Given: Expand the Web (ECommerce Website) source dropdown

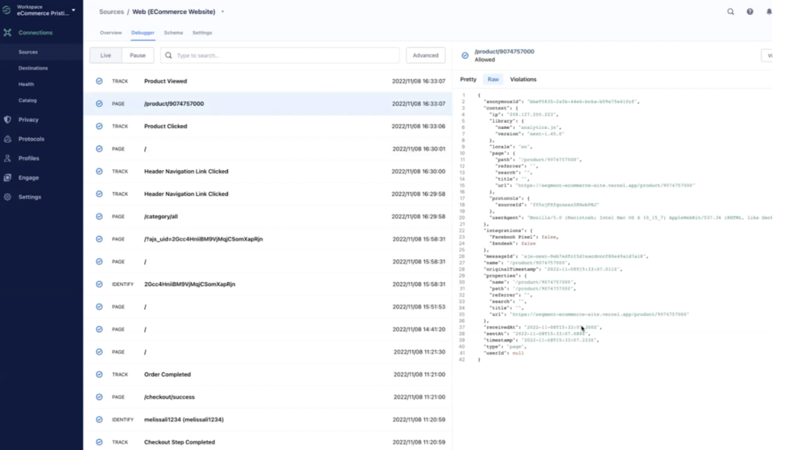Looking at the screenshot, I should point(221,12).
